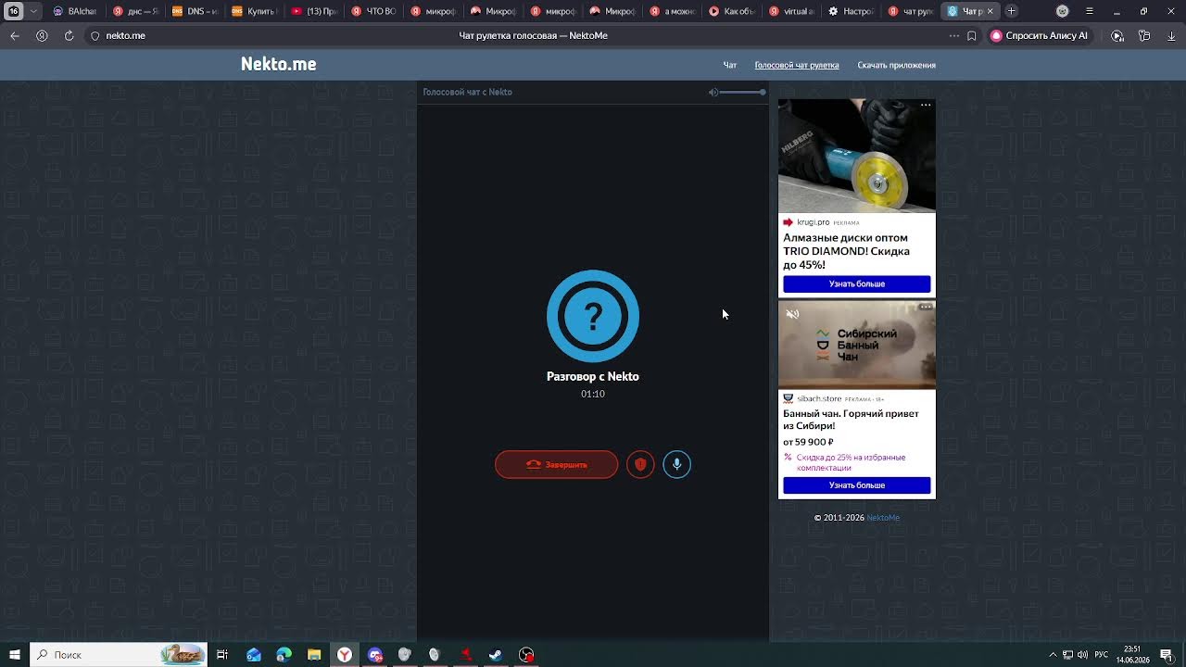Open the browser downloads icon
This screenshot has height=667, width=1186.
(x=1171, y=35)
